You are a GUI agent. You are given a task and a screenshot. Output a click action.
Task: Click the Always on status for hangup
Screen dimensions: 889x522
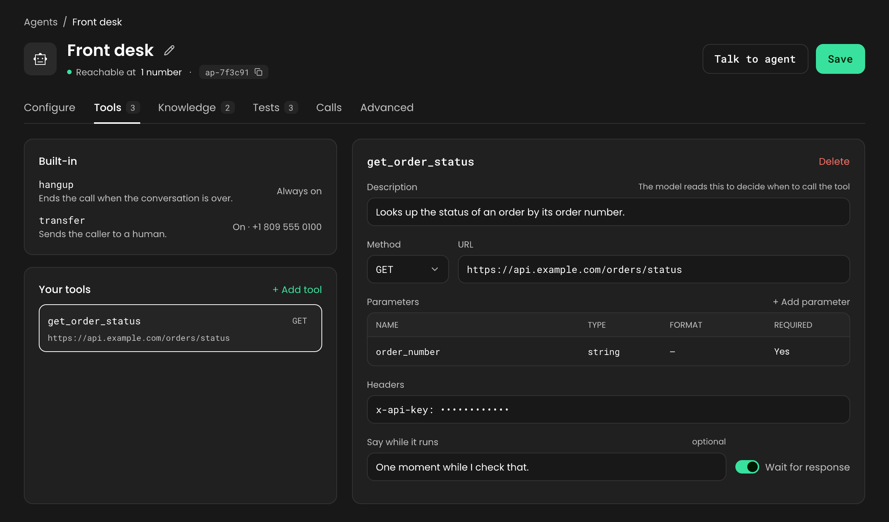tap(299, 191)
